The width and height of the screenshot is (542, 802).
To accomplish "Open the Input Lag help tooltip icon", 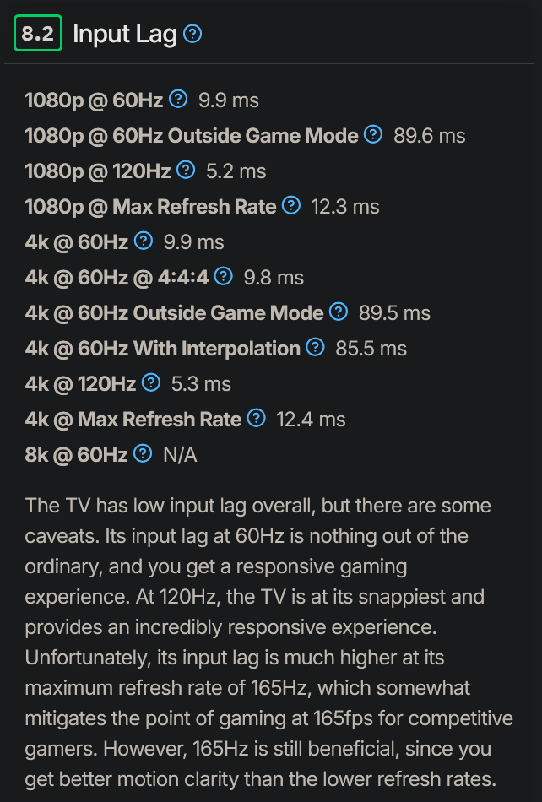I will coord(193,35).
